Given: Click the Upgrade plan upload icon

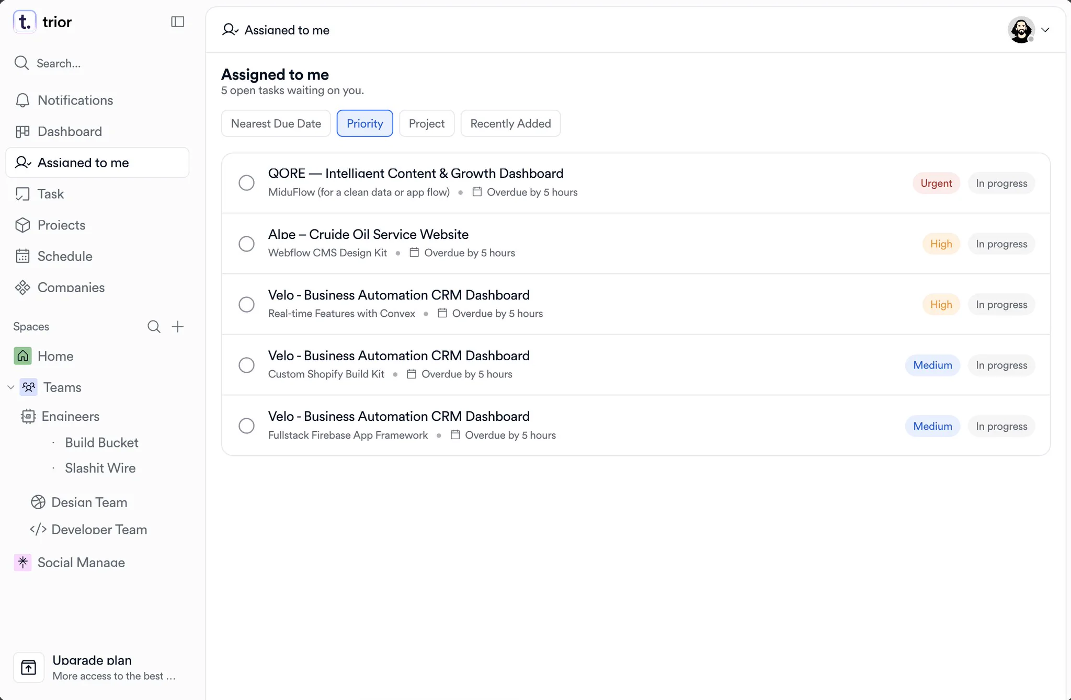Looking at the screenshot, I should (x=29, y=668).
